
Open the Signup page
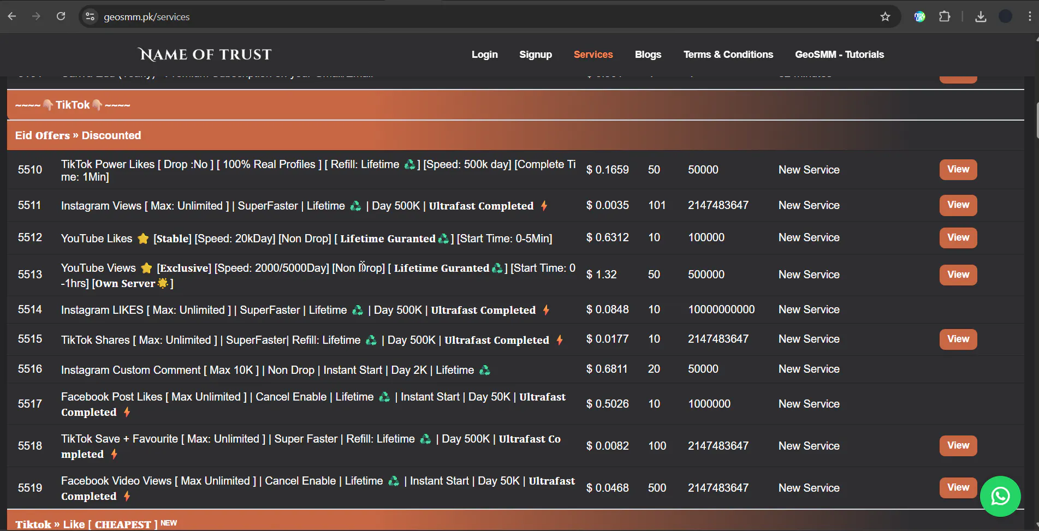[x=536, y=55]
